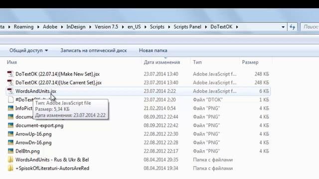319x179 pixels.
Task: Select the ArrowUp-16.png file name
Action: [x=33, y=134]
